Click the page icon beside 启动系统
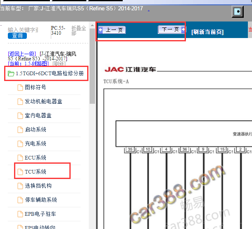252x229 pixels. coord(20,130)
